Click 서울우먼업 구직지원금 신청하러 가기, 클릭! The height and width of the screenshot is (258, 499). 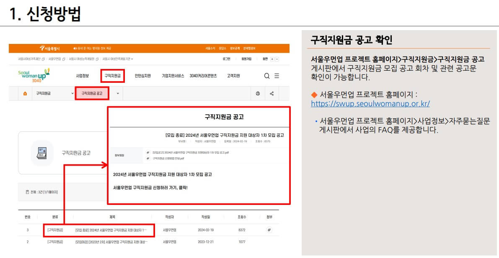click(x=150, y=187)
